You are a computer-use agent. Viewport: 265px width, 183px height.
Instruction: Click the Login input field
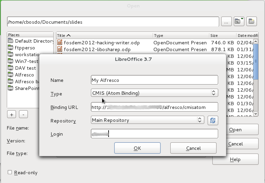(x=154, y=134)
